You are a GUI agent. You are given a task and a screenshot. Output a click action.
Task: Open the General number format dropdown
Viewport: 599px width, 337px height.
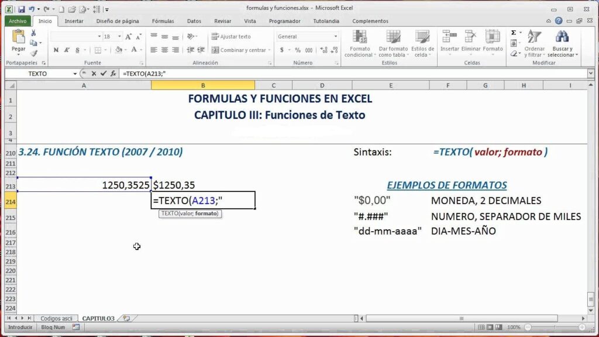pos(335,36)
